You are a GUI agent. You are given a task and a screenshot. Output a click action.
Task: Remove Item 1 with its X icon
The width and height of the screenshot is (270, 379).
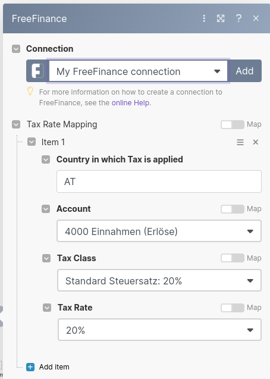[x=256, y=142]
